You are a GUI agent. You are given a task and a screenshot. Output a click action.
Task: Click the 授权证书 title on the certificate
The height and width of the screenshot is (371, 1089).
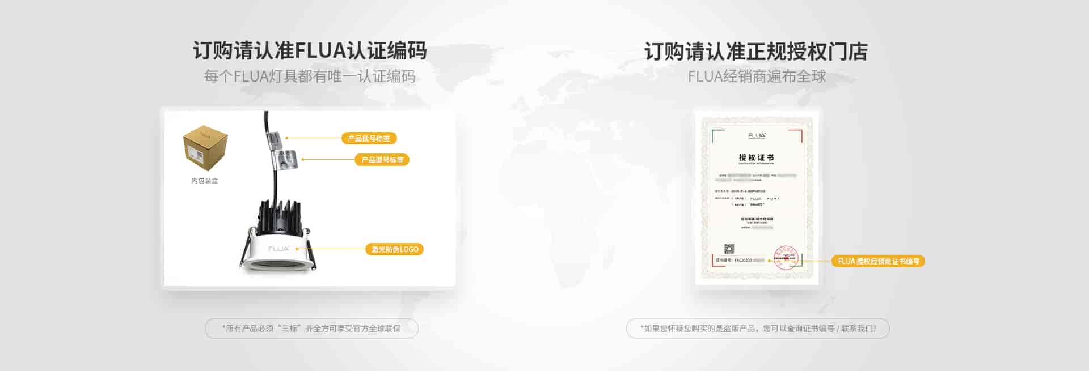pyautogui.click(x=756, y=157)
